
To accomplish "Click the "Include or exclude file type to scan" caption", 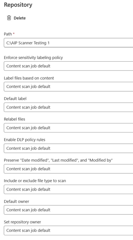I will click(35, 181).
